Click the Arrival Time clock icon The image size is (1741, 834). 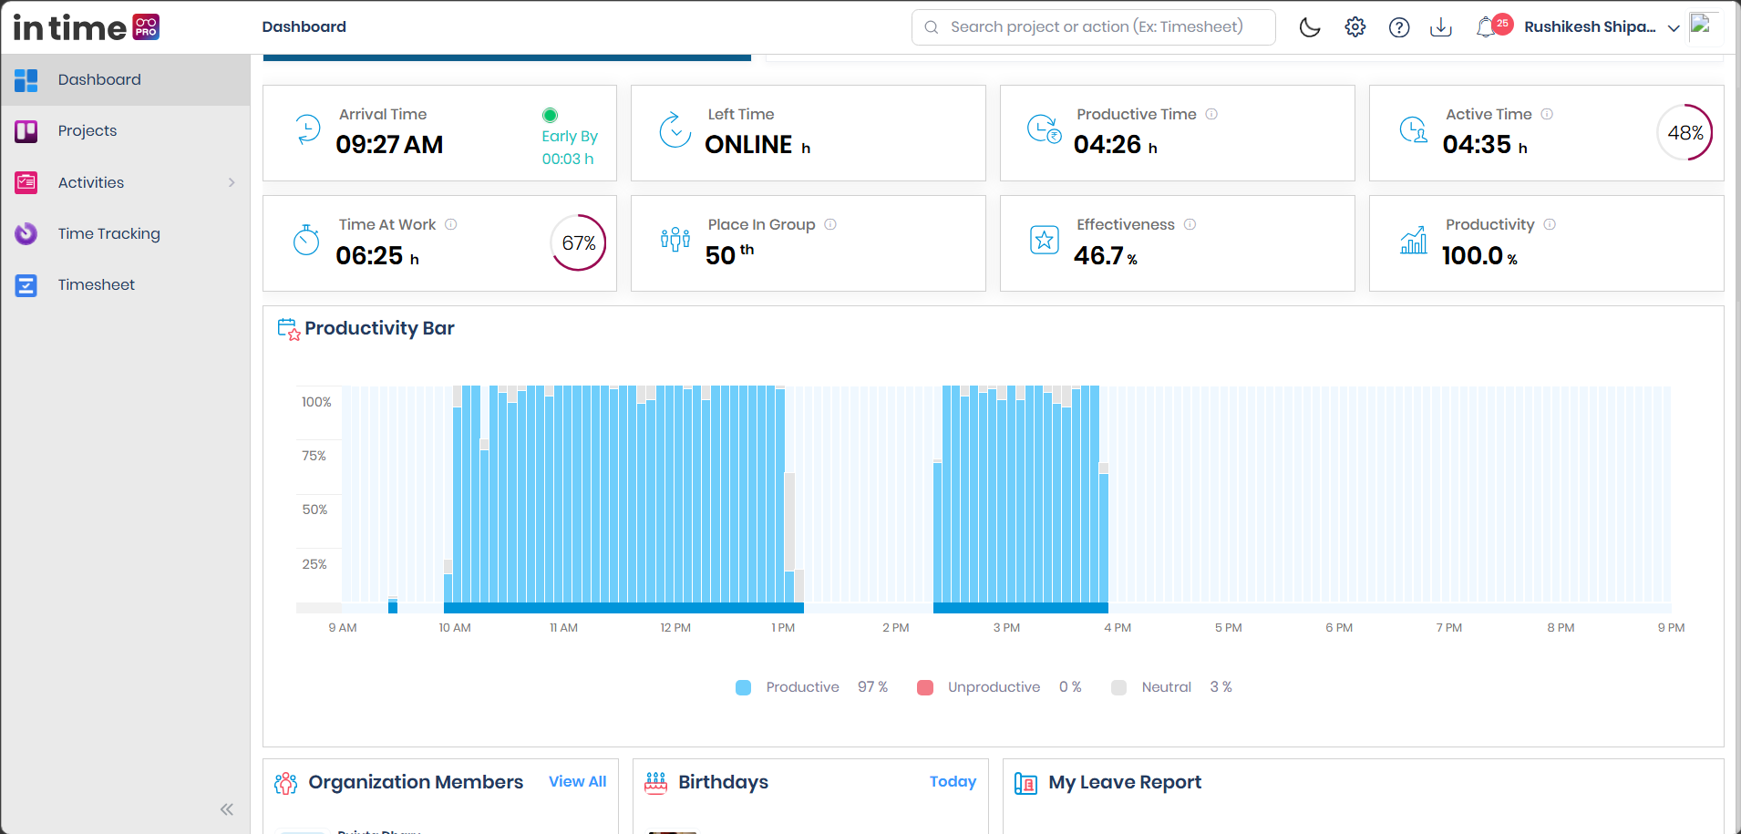tap(308, 129)
